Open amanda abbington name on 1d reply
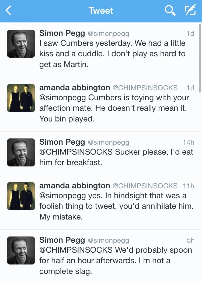 pyautogui.click(x=75, y=88)
